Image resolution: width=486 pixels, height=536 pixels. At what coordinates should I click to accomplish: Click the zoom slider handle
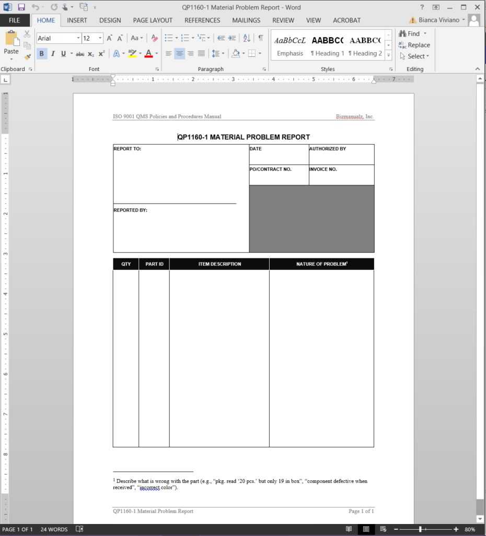tap(420, 529)
